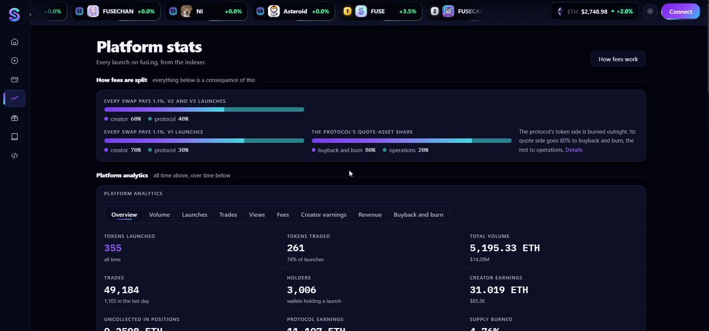The width and height of the screenshot is (709, 331).
Task: Click the 5,195.33 ETH total volume
Action: [504, 248]
